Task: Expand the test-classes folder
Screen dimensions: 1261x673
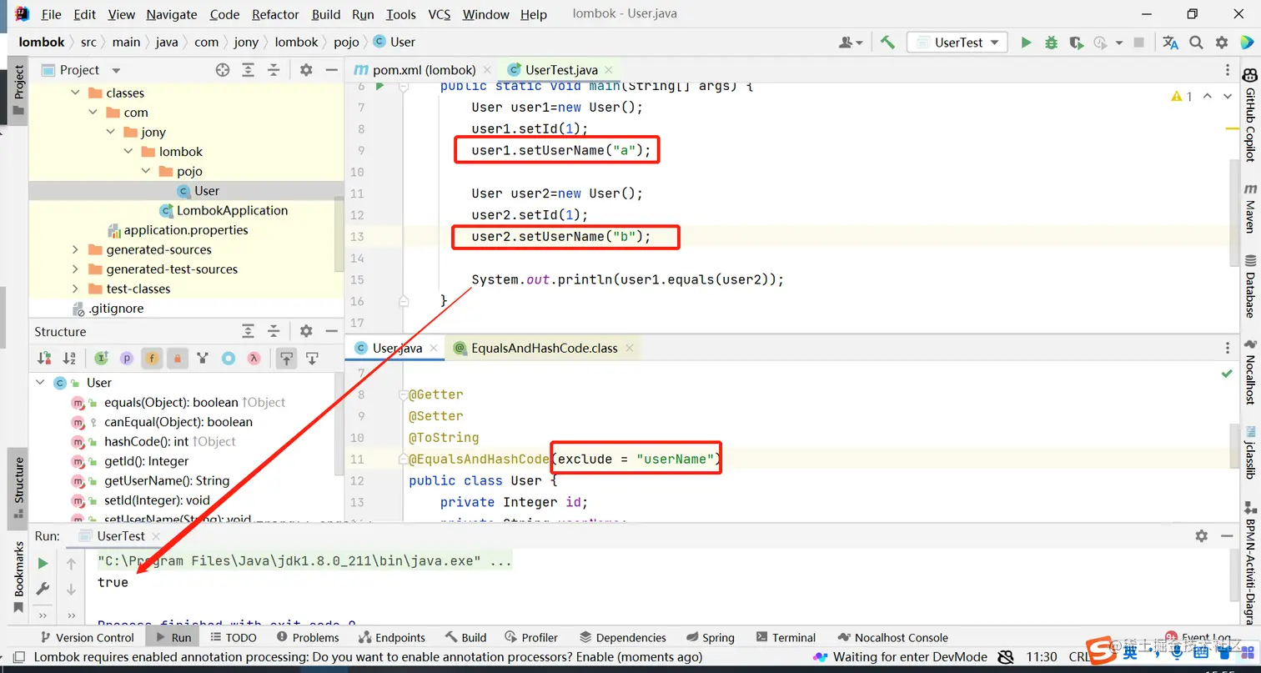Action: pos(75,289)
